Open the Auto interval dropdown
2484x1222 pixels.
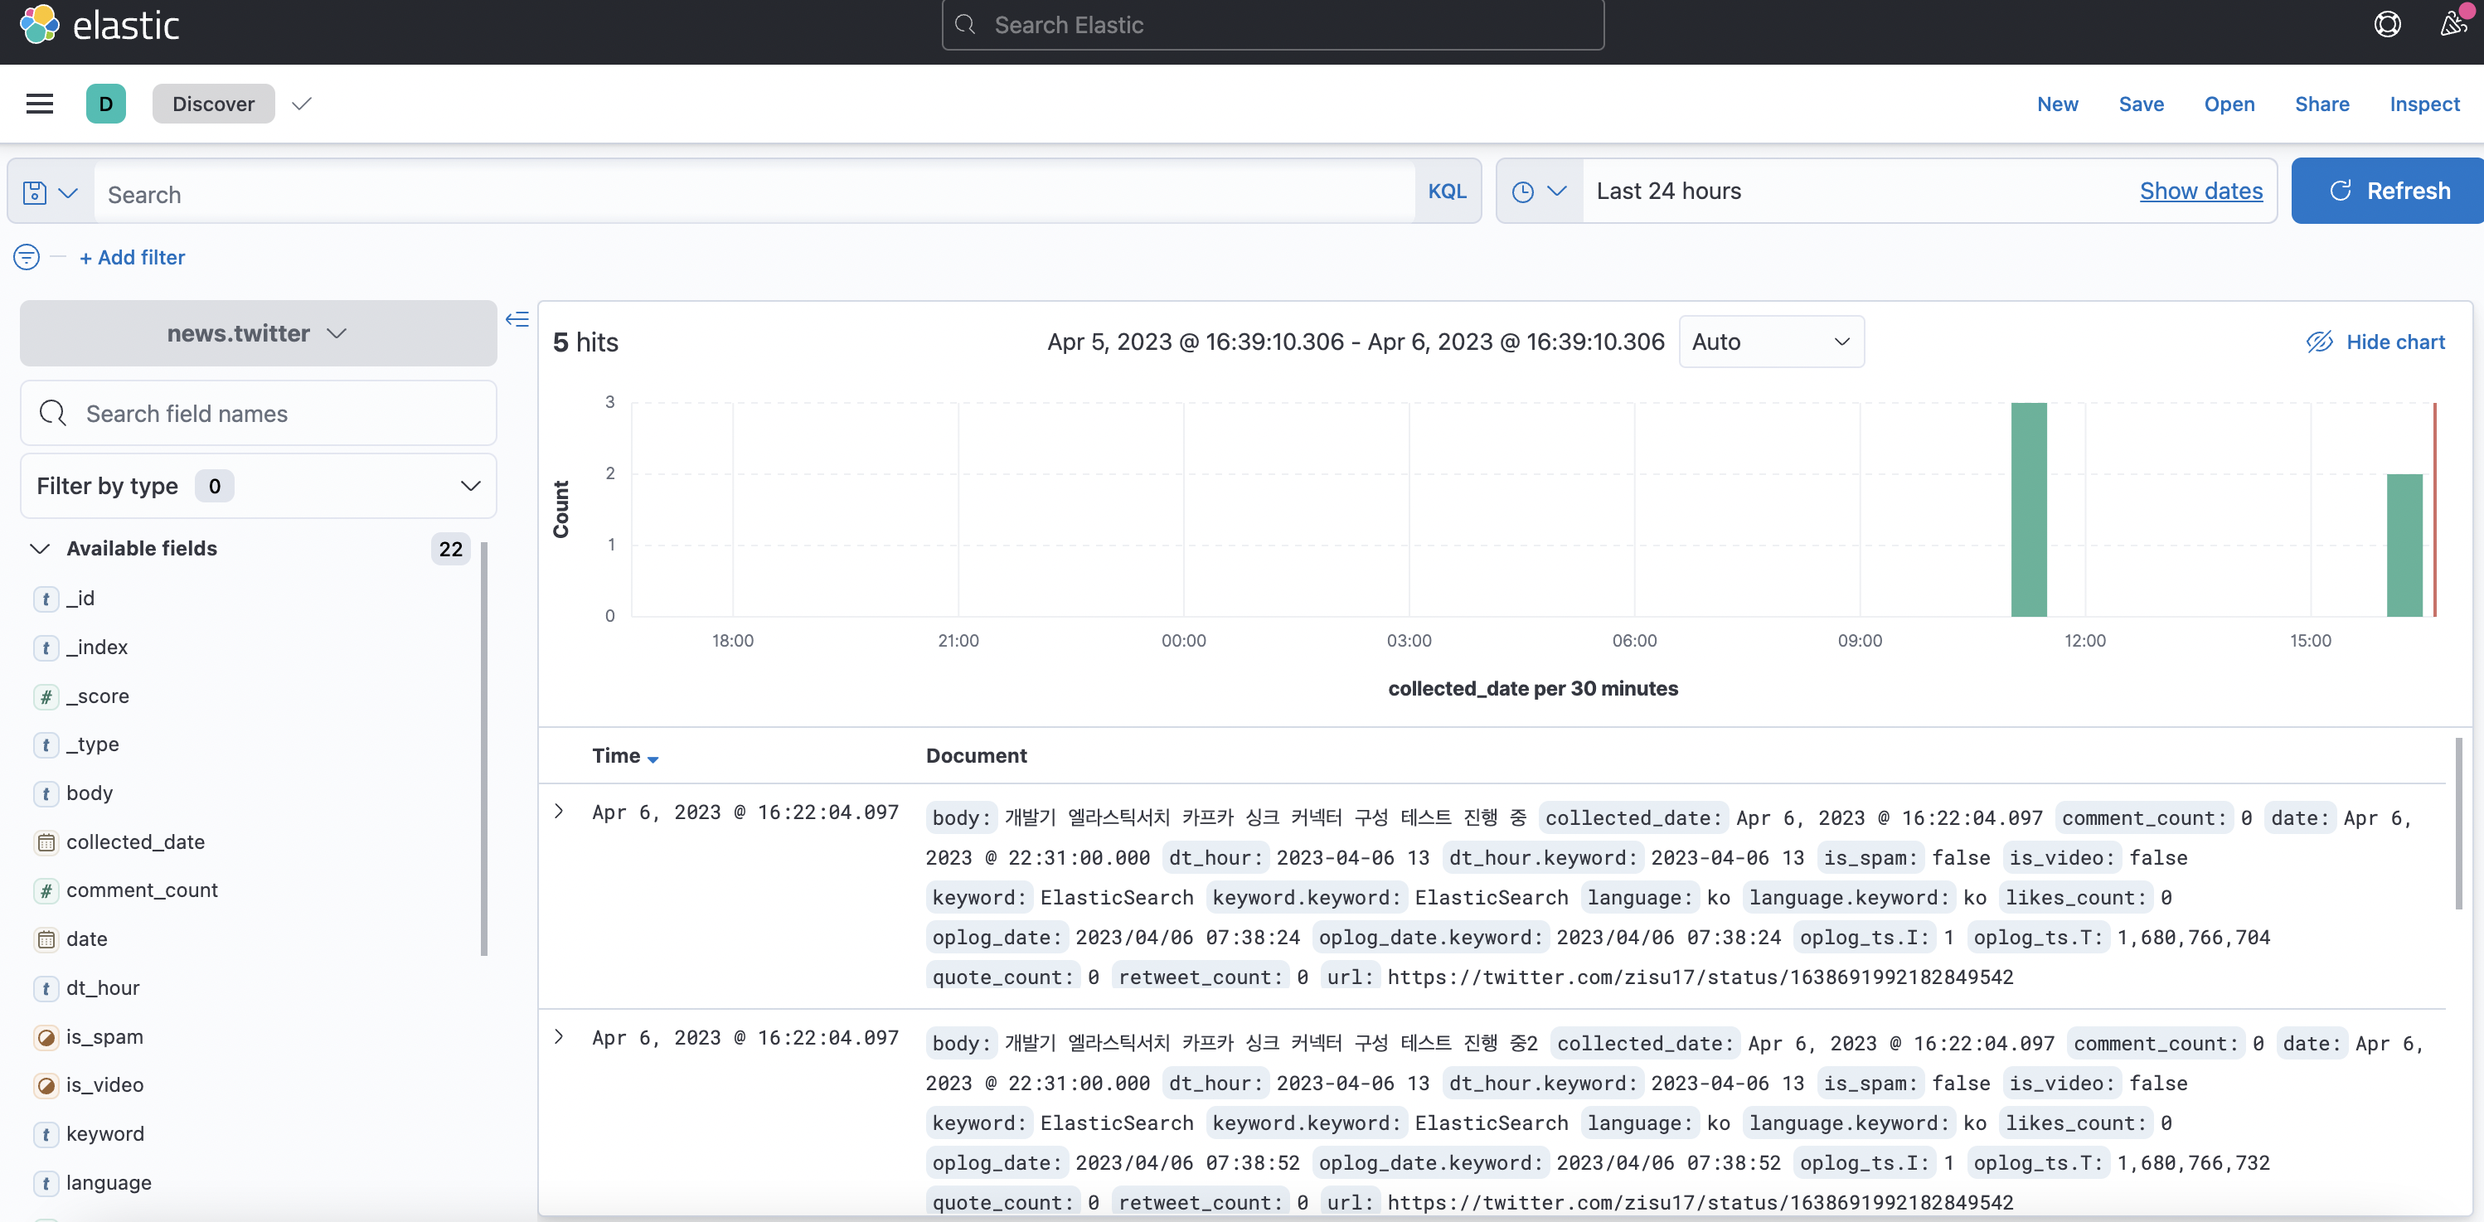point(1770,342)
